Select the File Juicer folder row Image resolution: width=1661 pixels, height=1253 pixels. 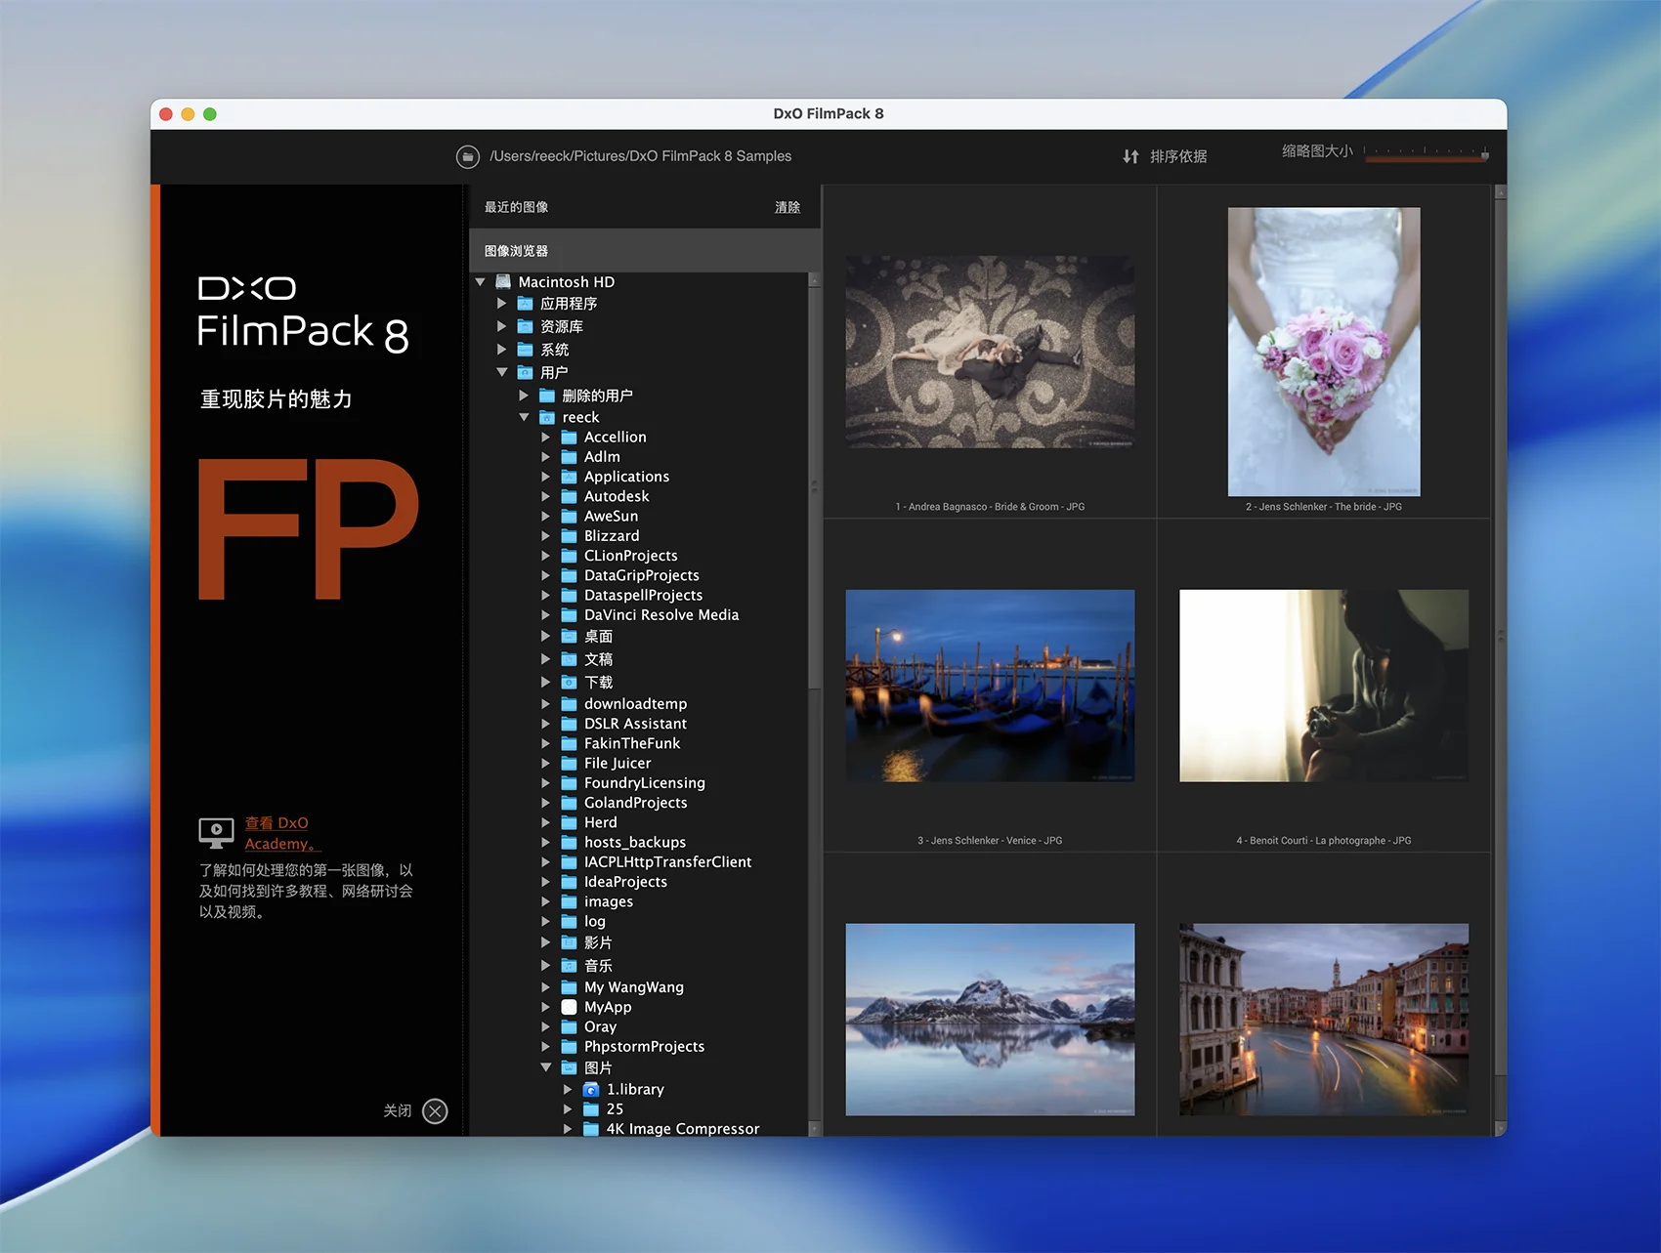coord(639,763)
